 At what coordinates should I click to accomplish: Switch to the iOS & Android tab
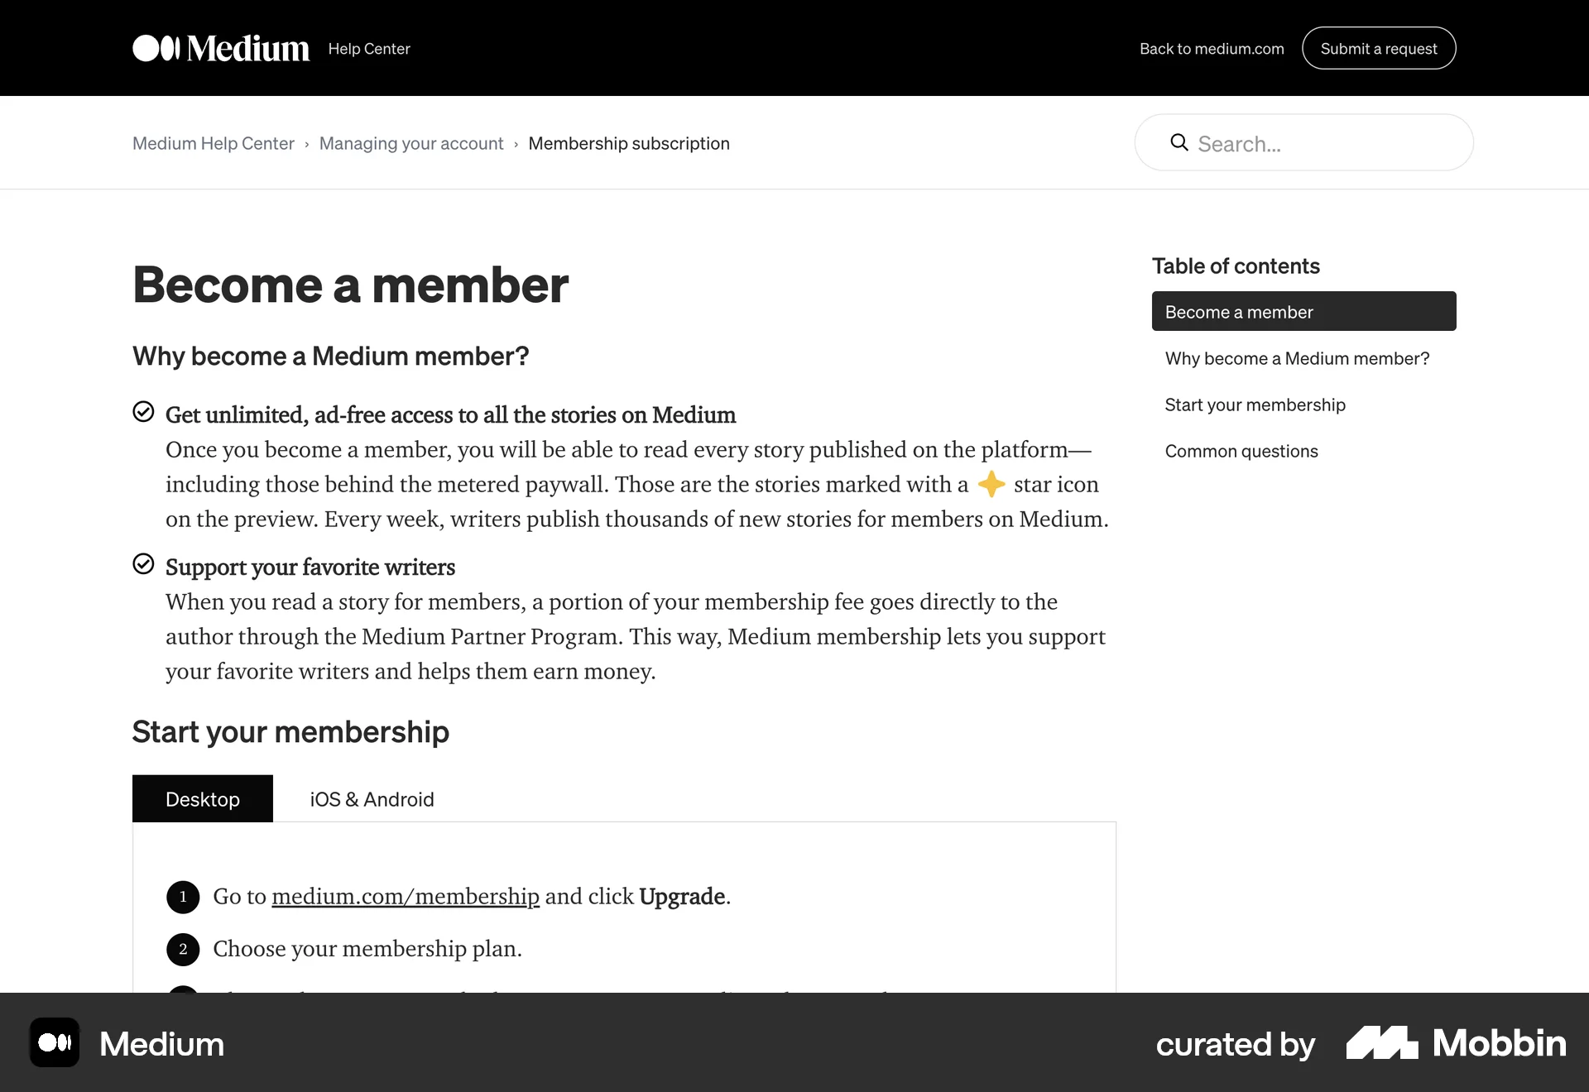(x=371, y=799)
